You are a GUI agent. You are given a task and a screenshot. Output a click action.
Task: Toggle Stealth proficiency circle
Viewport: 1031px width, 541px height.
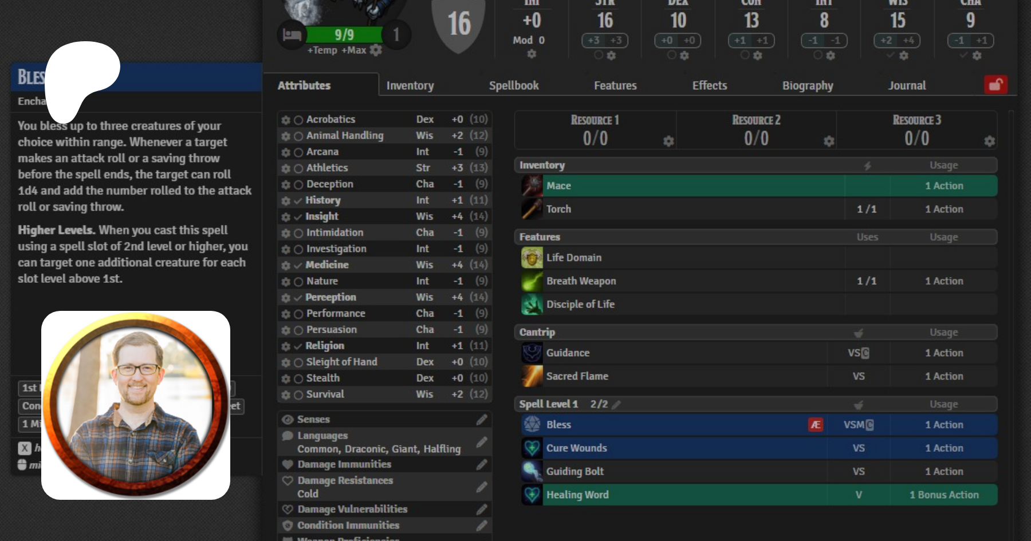298,379
